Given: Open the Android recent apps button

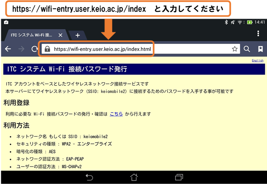Looking at the screenshot, I should point(179,177).
